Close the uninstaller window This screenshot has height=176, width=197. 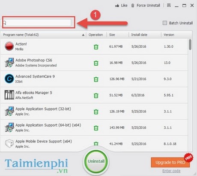(192, 6)
